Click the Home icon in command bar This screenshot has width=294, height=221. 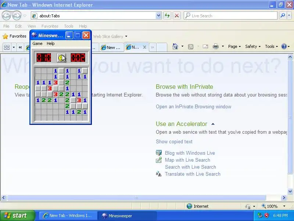pos(175,46)
